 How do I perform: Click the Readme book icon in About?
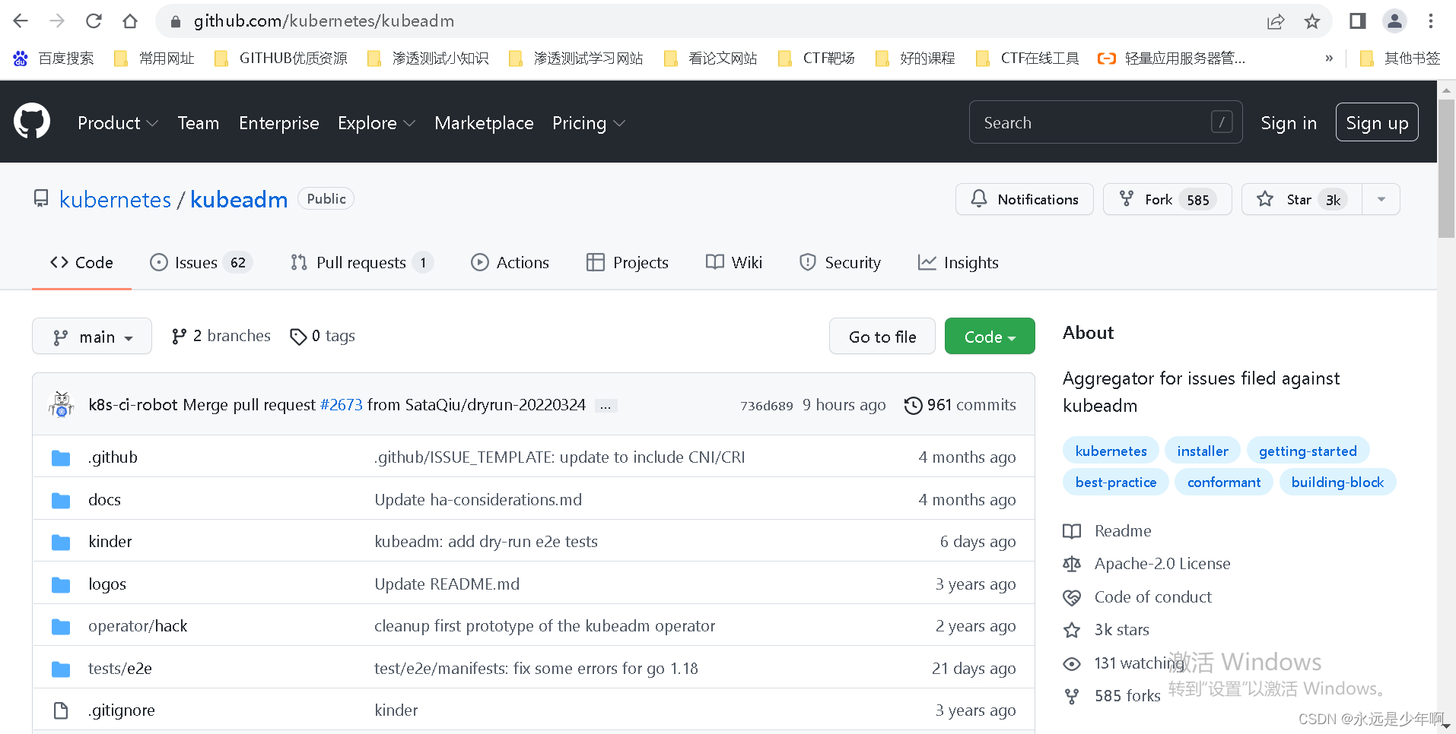[1072, 531]
